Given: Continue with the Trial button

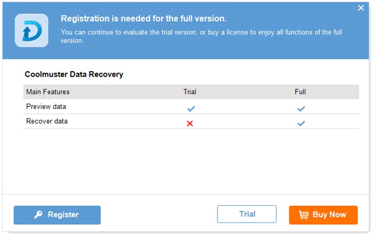Looking at the screenshot, I should click(247, 214).
